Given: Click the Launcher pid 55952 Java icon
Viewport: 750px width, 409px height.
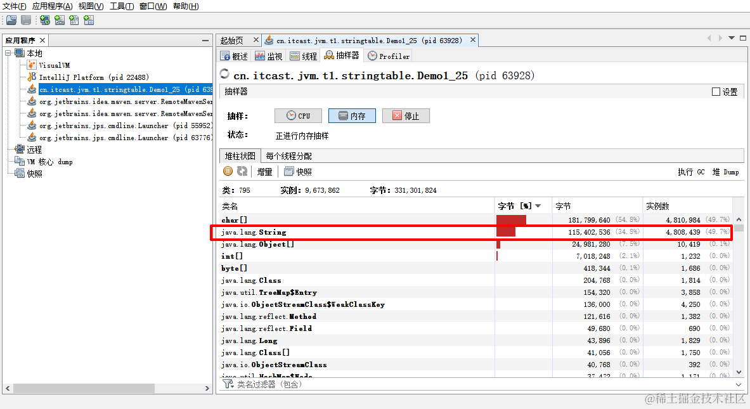Looking at the screenshot, I should point(32,126).
